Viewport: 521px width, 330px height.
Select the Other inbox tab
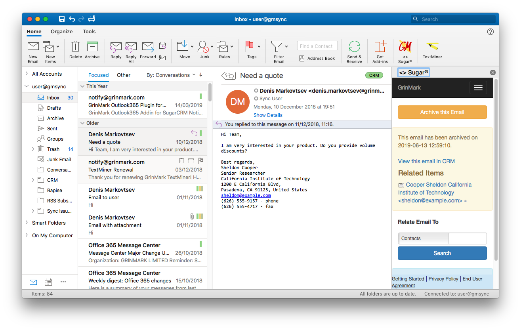click(124, 75)
